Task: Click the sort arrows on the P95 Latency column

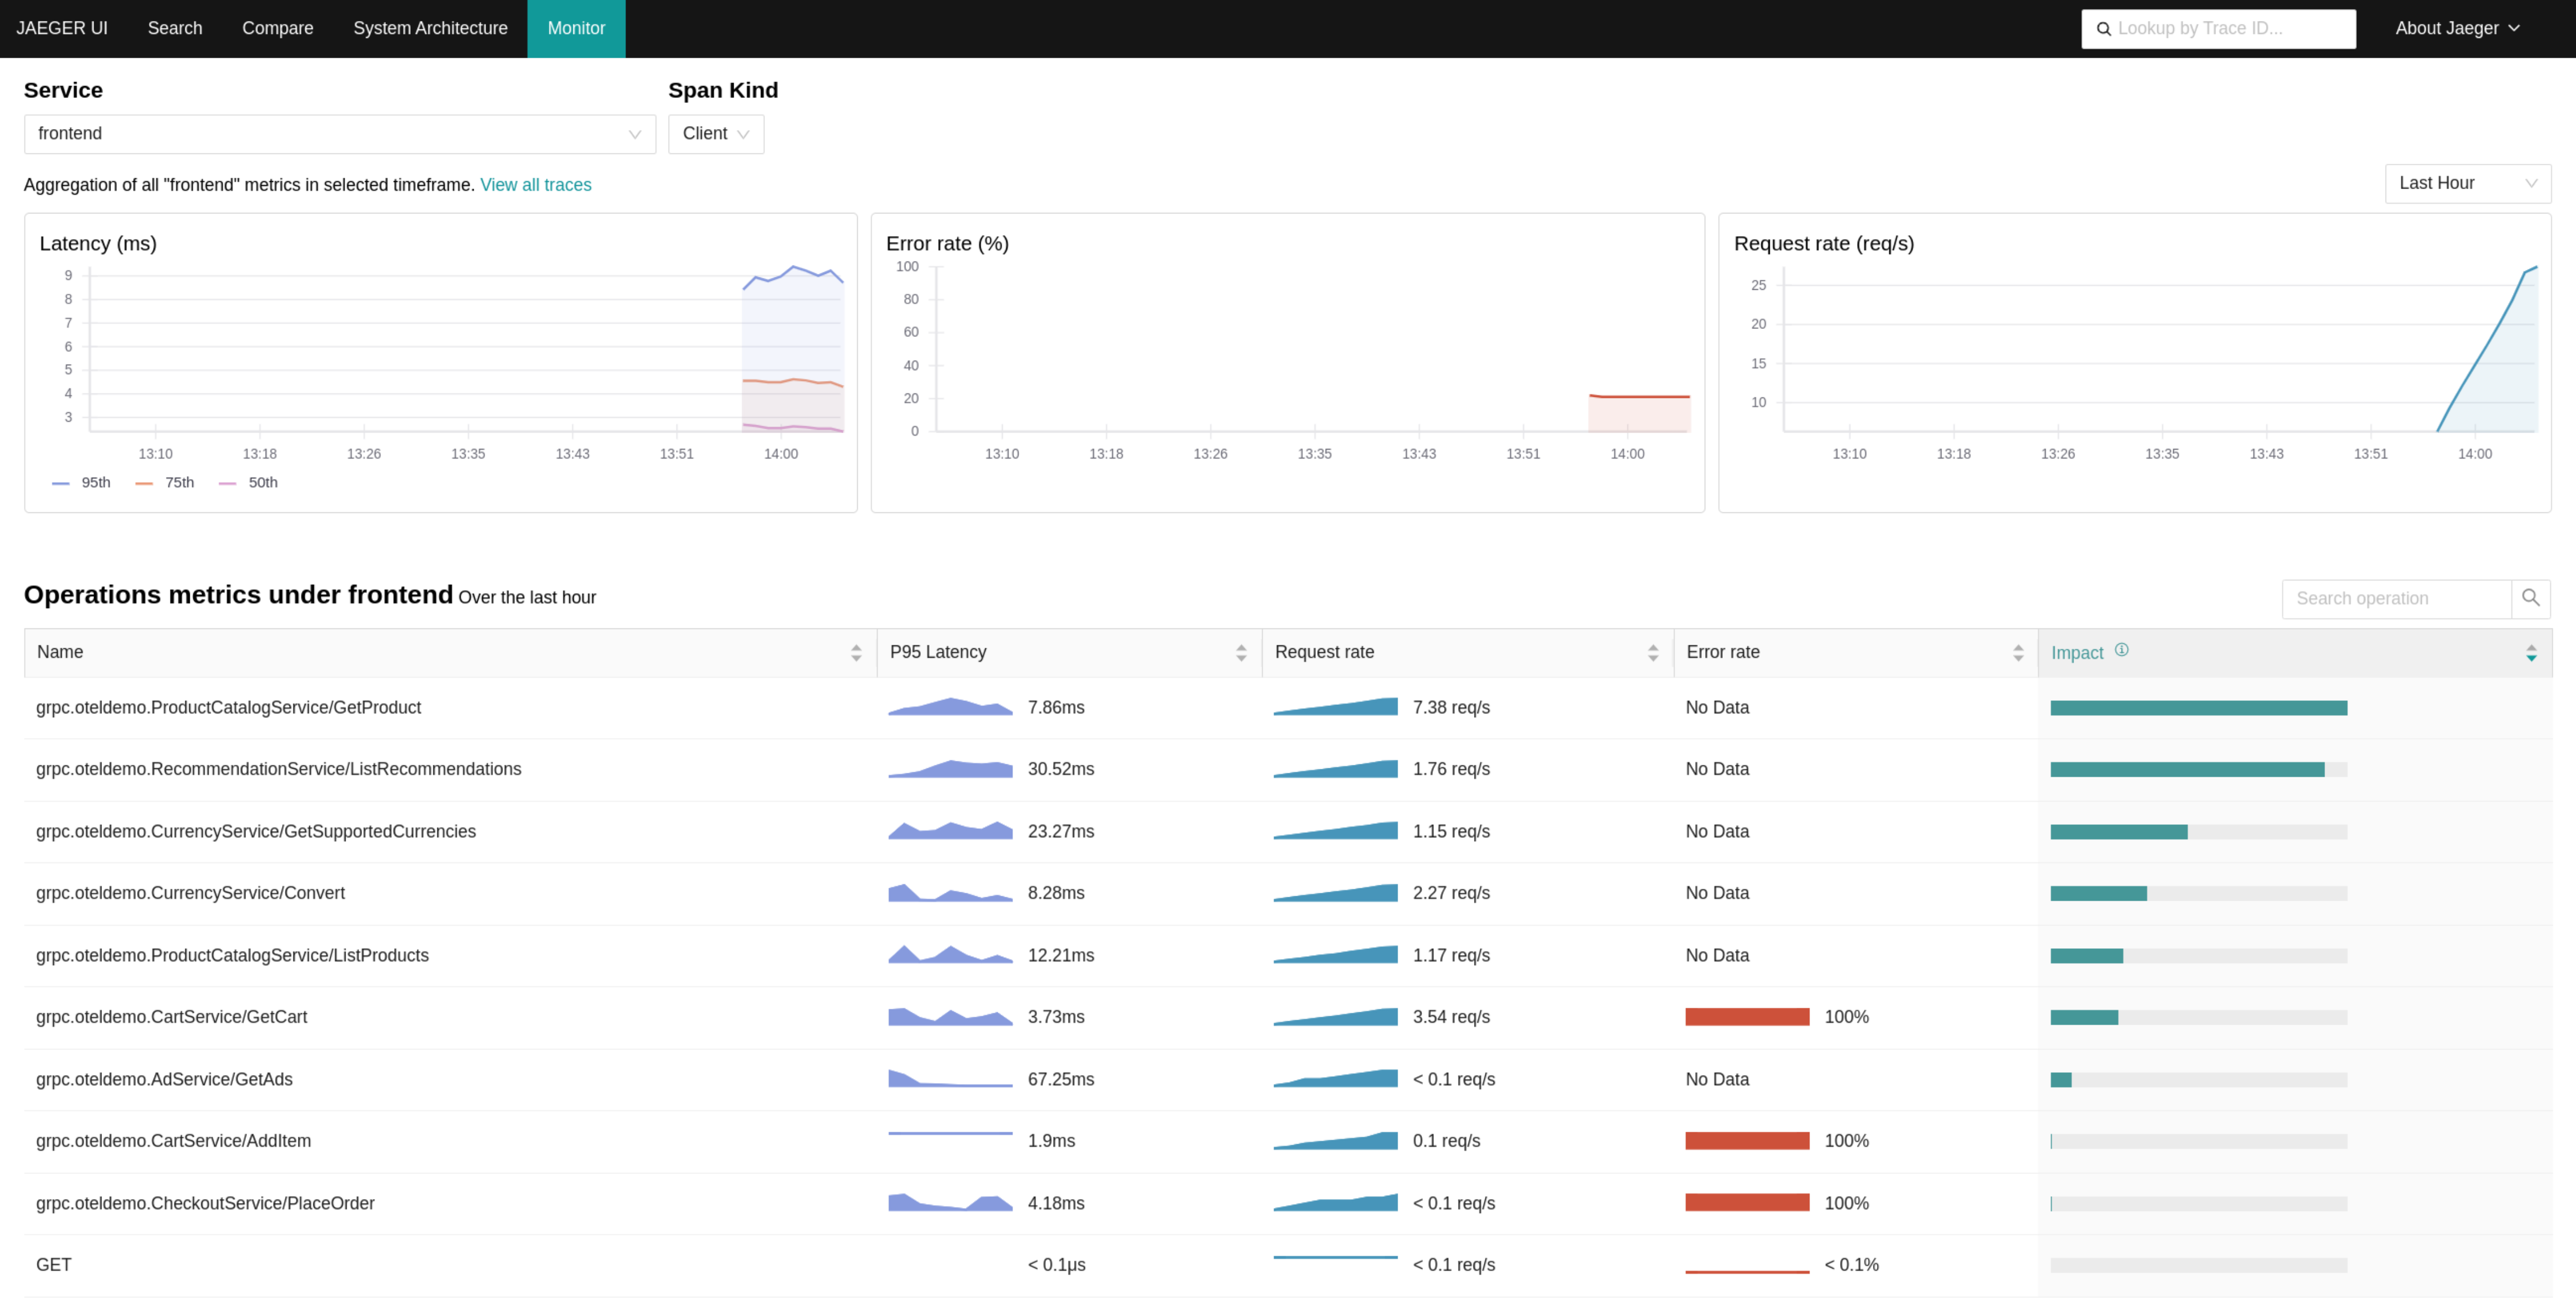Action: coord(1240,652)
